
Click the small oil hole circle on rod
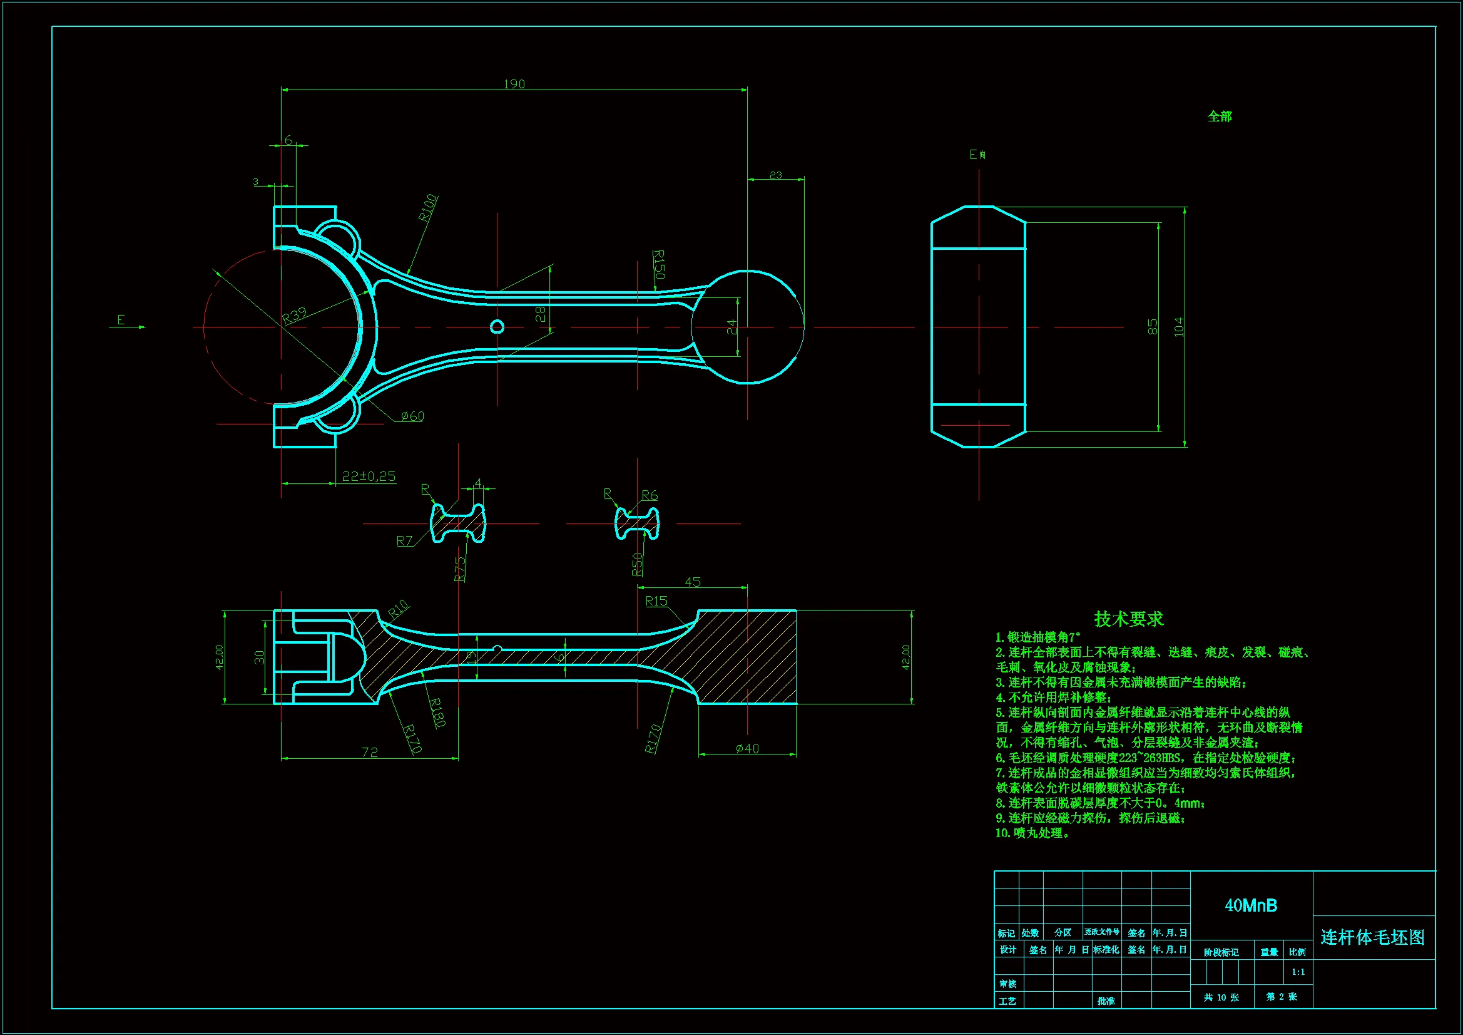click(x=497, y=327)
